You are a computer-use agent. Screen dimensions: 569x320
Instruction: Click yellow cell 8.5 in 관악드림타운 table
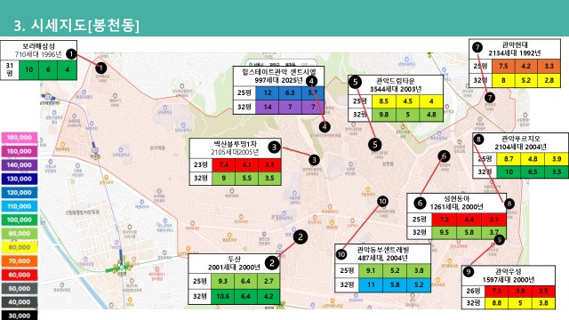coord(383,101)
